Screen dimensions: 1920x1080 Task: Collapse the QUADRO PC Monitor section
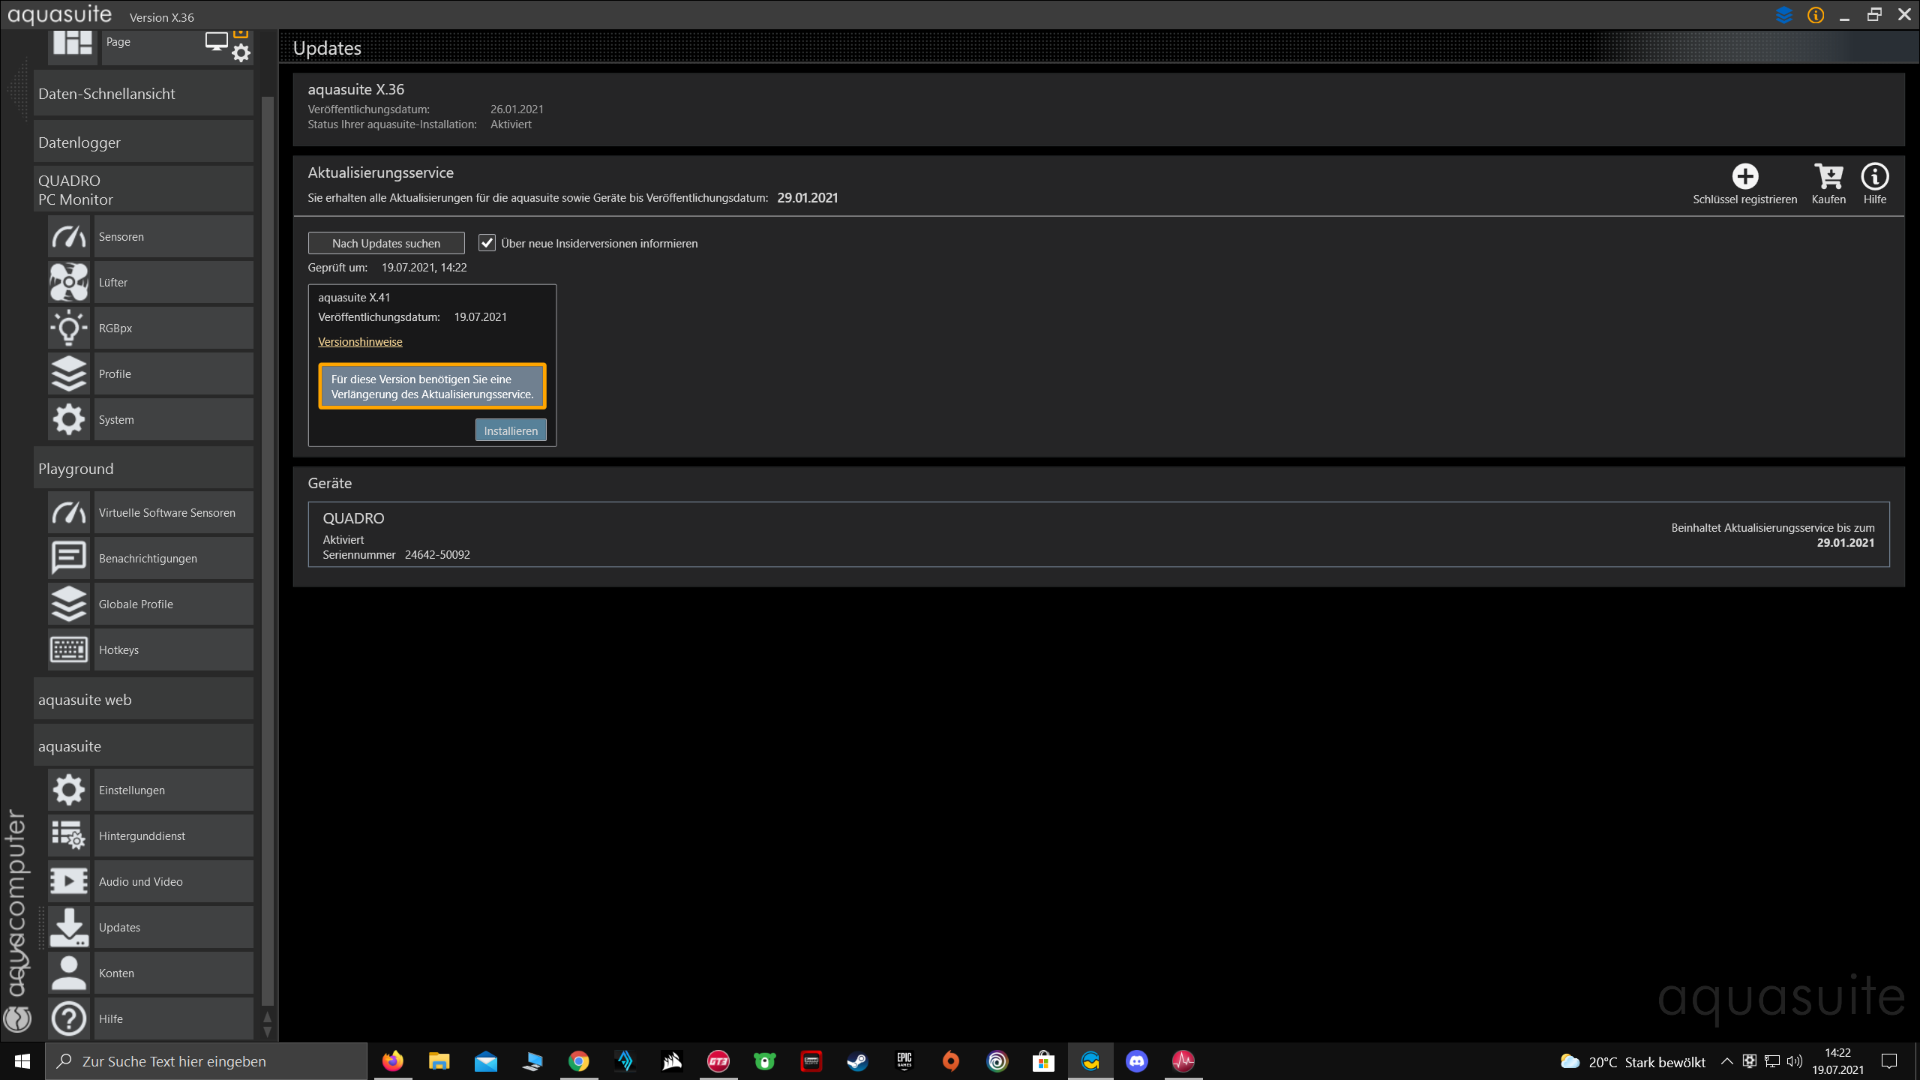[x=142, y=190]
